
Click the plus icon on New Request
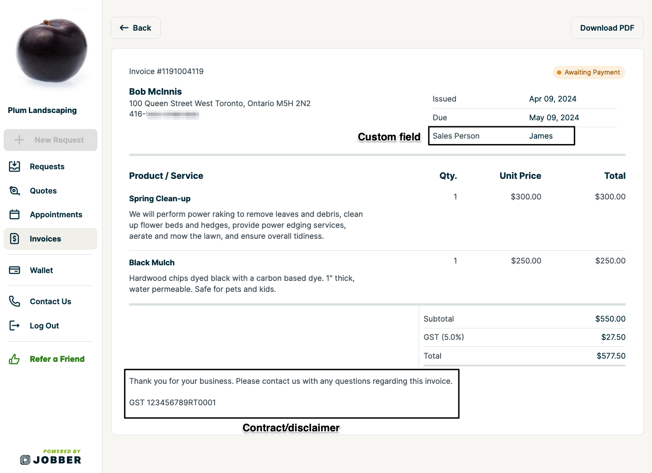(19, 140)
